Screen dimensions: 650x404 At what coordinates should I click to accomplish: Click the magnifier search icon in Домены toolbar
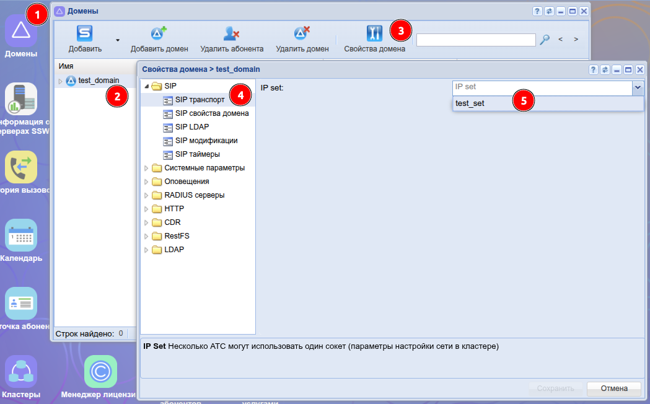tap(544, 40)
